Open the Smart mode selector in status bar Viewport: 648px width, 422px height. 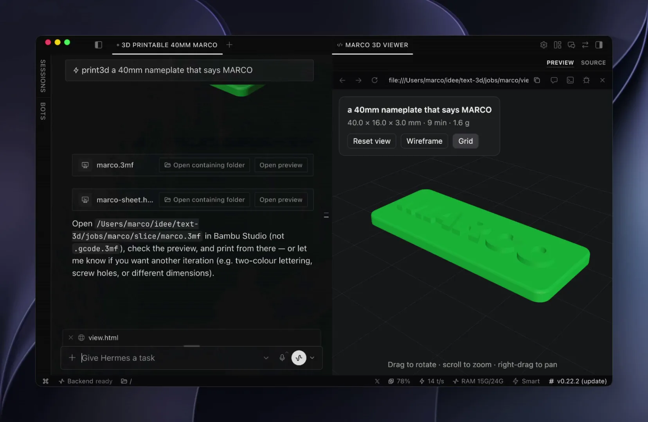(526, 381)
